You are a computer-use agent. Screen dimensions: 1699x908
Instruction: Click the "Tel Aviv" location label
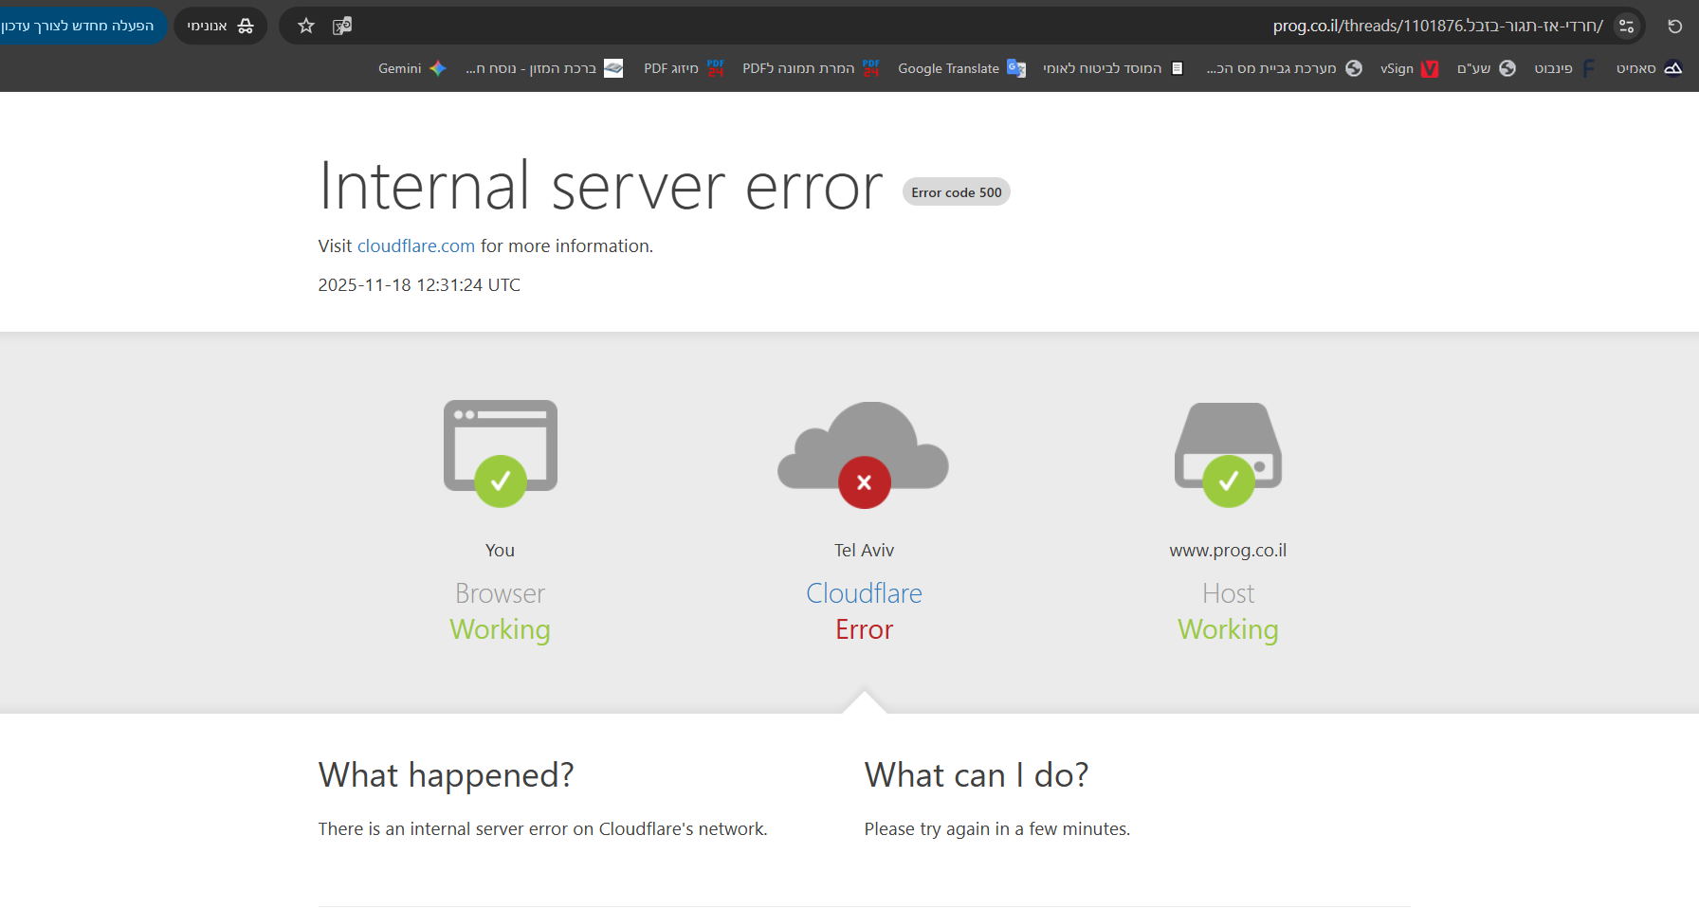click(x=865, y=551)
